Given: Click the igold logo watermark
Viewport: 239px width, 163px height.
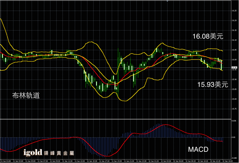Looking at the screenshot, I should [x=33, y=153].
